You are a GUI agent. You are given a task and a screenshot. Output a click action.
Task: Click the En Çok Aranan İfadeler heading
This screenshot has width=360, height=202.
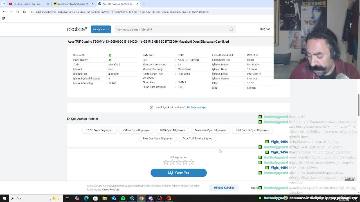tap(82, 119)
